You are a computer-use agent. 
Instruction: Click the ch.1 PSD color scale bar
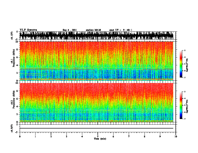click(x=181, y=64)
